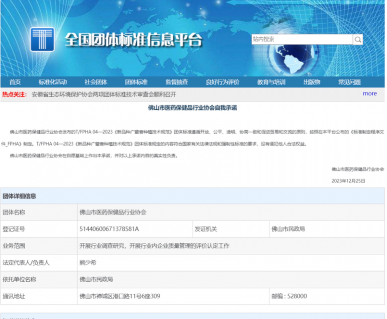This screenshot has width=387, height=319.
Task: Click the 团体名称 row label
Action: pos(14,212)
